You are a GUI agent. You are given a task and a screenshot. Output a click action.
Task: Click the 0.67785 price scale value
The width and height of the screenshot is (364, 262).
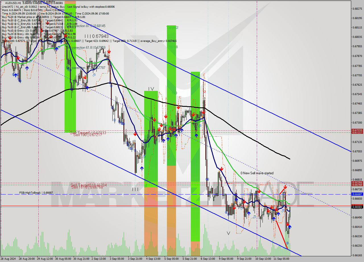[x=357, y=66]
